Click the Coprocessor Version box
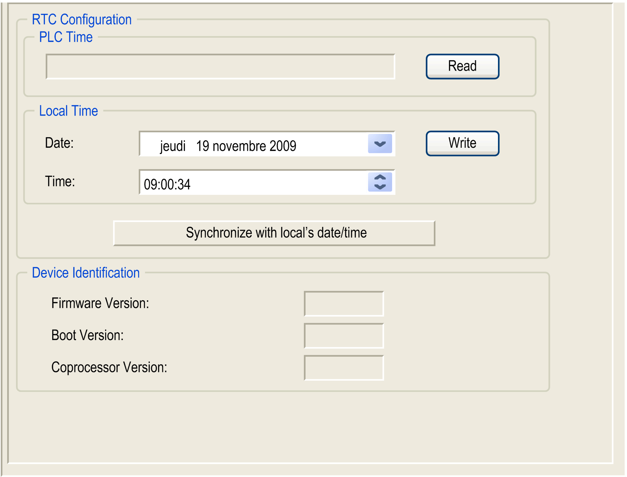Viewport: 627px width, 477px height. 344,368
